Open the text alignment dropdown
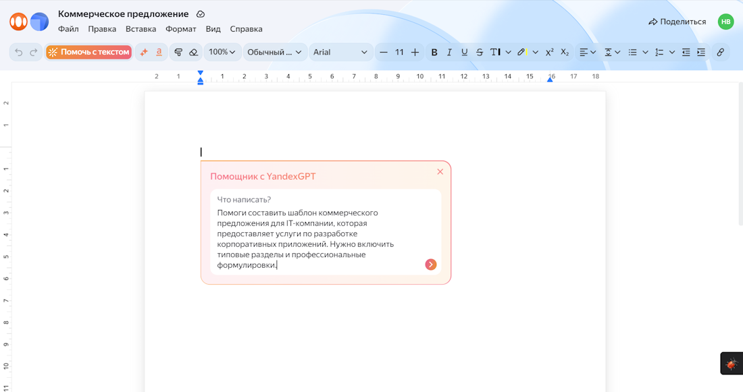Viewport: 743px width, 392px height. [x=588, y=52]
